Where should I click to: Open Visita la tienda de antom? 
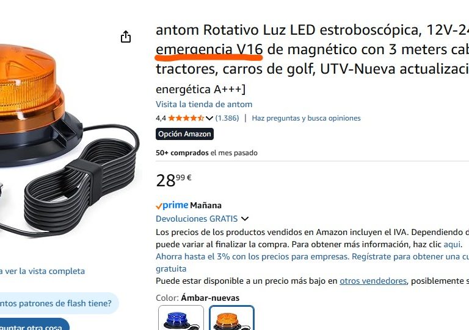(204, 104)
